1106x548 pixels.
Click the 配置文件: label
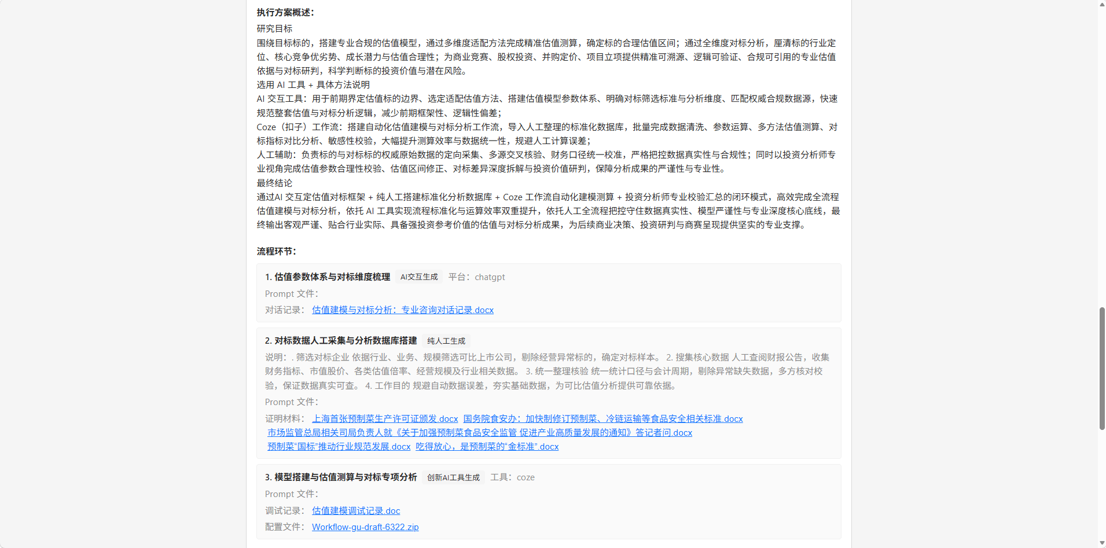285,527
